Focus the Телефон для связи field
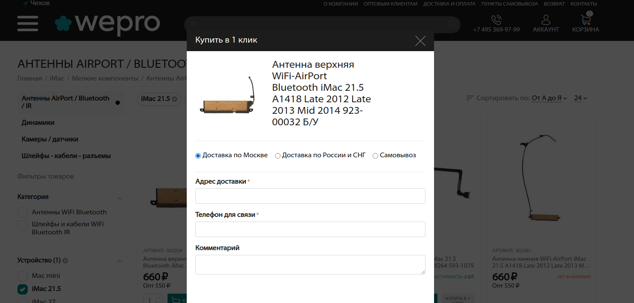 click(x=310, y=229)
